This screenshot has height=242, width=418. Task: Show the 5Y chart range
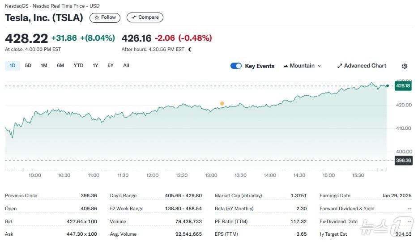tap(111, 65)
